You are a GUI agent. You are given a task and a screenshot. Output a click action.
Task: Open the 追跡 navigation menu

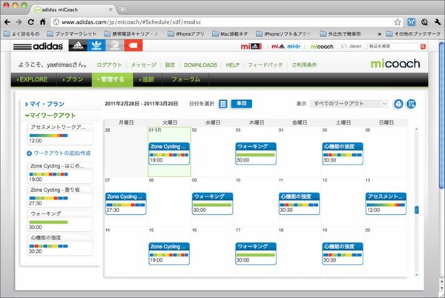point(147,79)
